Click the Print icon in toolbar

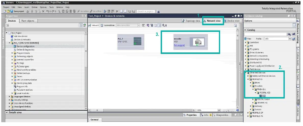[x=28, y=11]
